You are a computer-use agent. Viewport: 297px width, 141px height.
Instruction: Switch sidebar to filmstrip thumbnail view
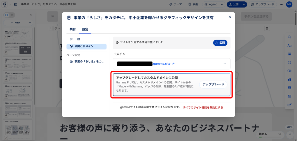coord(7,15)
